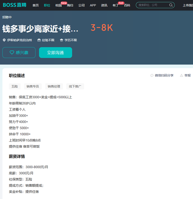Click the 感兴趣 button
The image size is (193, 199).
coord(19,53)
